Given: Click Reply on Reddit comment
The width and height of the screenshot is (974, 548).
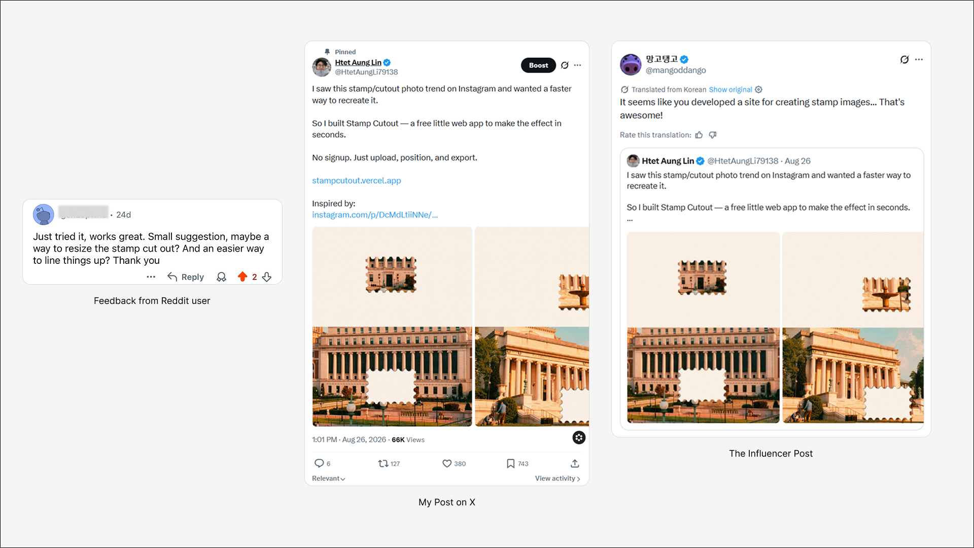Looking at the screenshot, I should (186, 277).
